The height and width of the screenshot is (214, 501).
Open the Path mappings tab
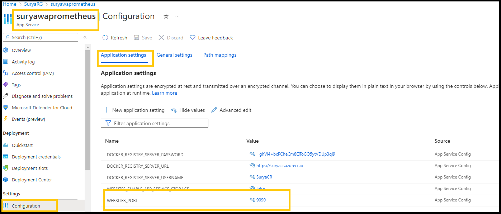click(220, 55)
